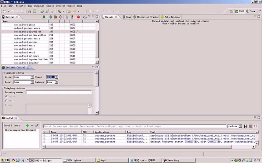Open the Speed network dropdown
This screenshot has height=163, width=262.
(56, 77)
